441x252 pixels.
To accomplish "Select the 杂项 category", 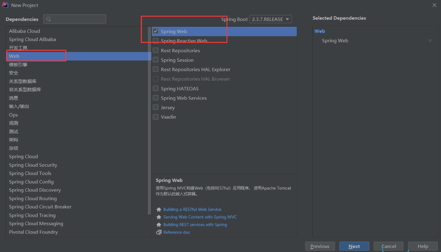I will pyautogui.click(x=77, y=148).
